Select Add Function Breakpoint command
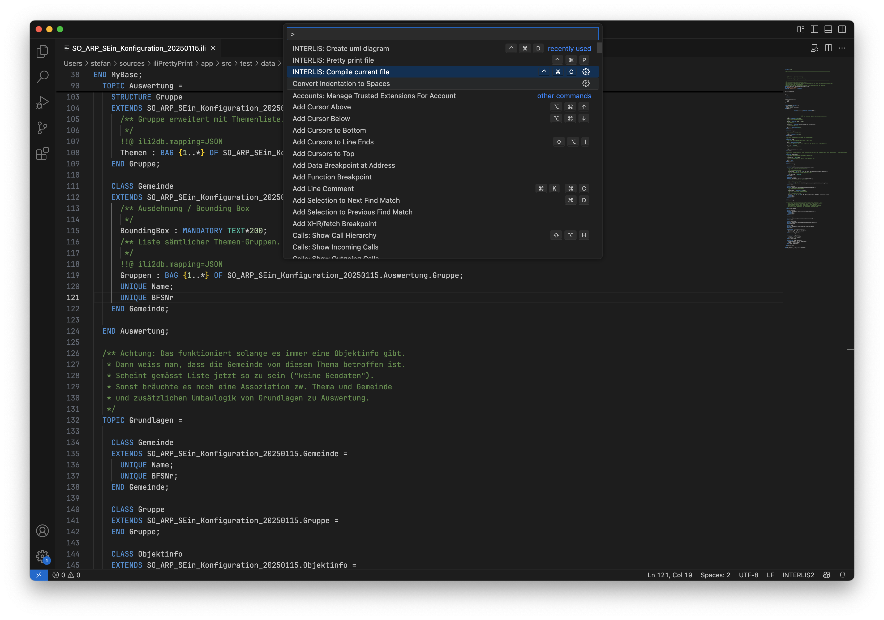 coord(443,177)
